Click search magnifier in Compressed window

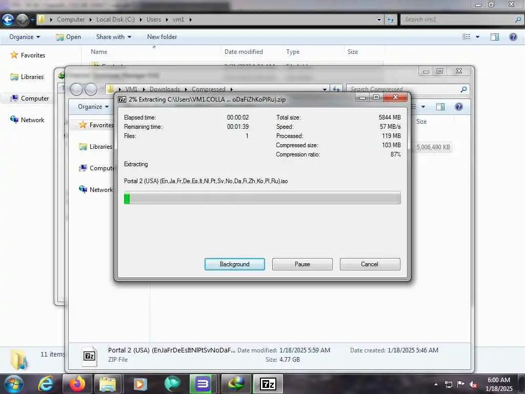coord(463,89)
